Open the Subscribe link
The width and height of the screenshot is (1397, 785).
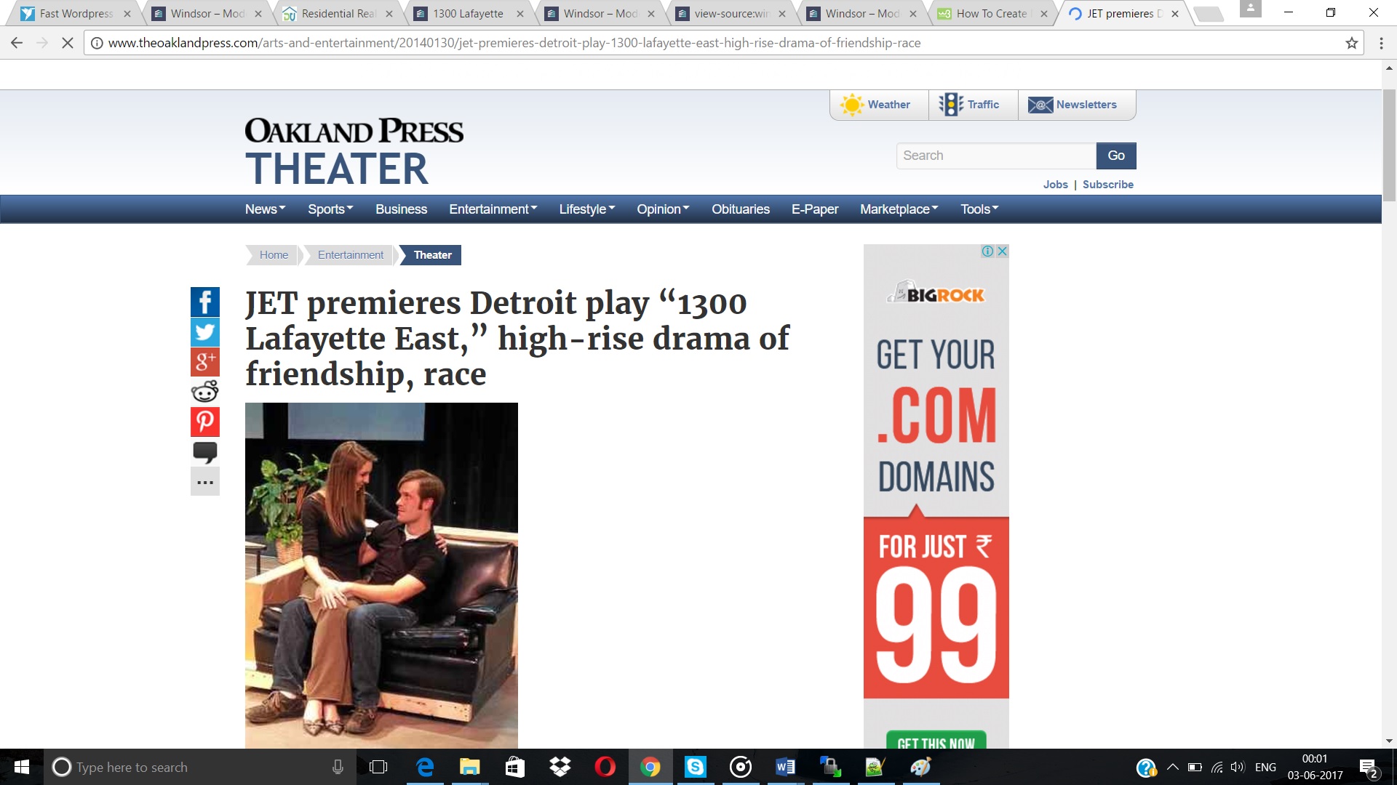pyautogui.click(x=1107, y=185)
